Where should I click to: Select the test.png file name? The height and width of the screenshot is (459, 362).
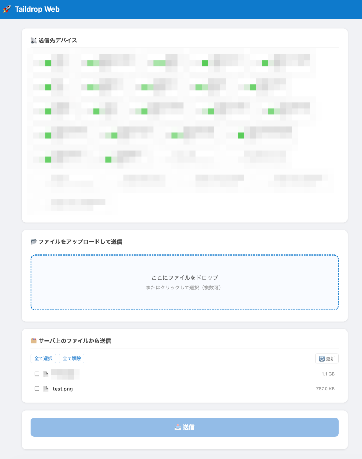click(x=63, y=389)
